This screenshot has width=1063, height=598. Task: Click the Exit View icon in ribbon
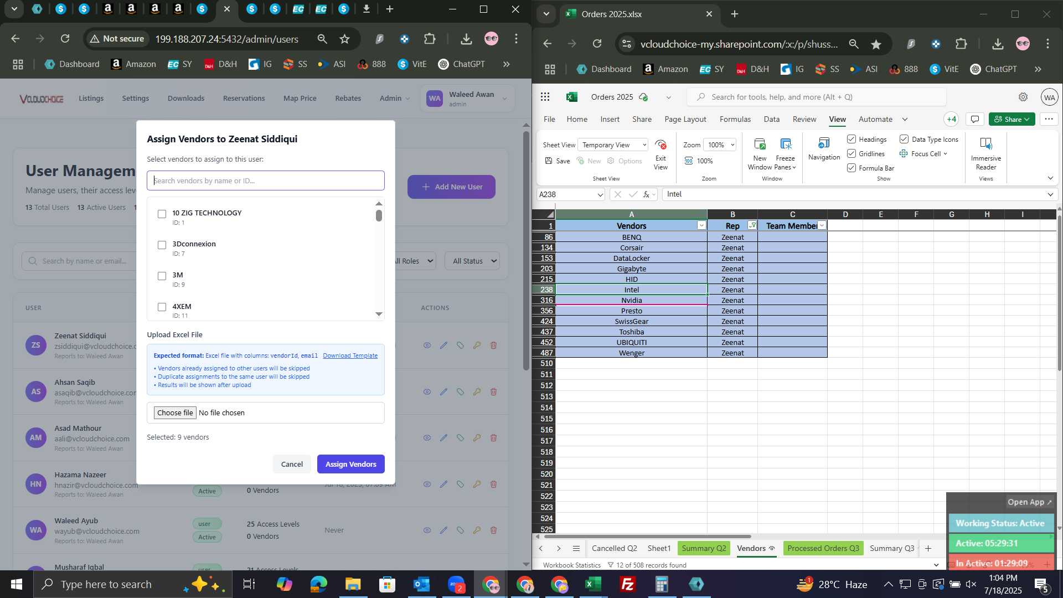(660, 145)
